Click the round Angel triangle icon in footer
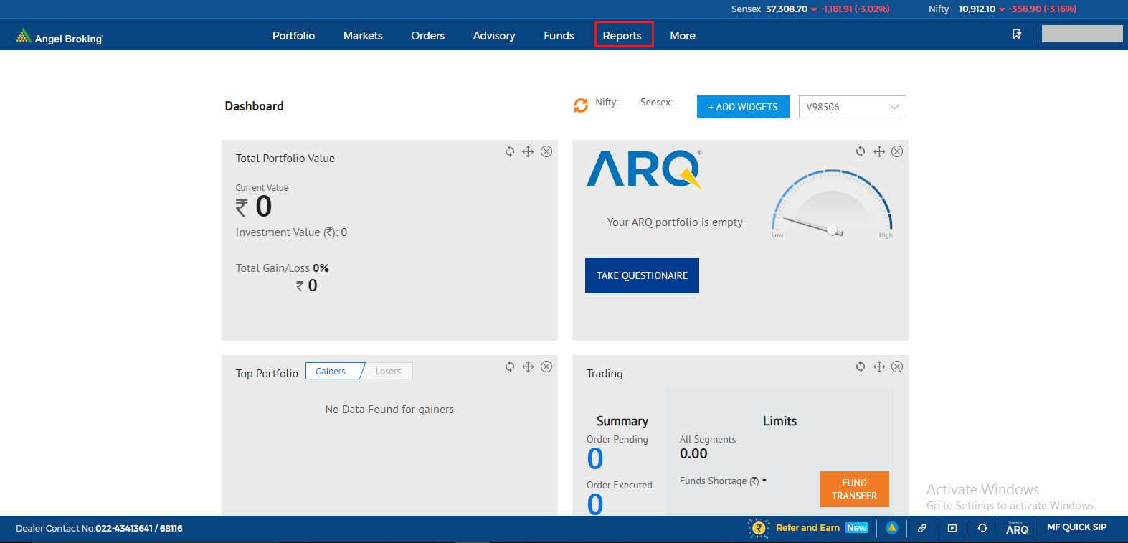 [x=891, y=528]
